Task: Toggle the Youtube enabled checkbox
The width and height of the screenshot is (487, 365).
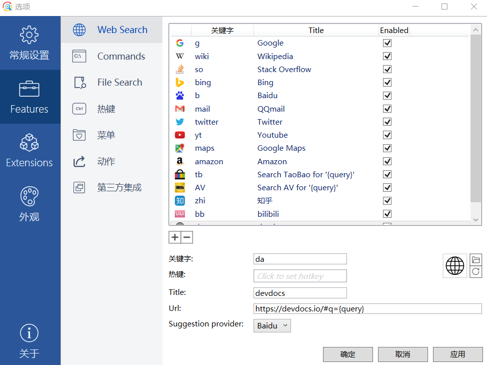Action: (x=387, y=135)
